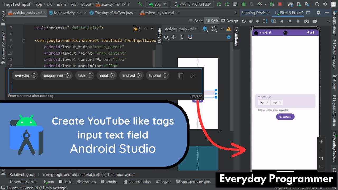Viewport: 338px width, 190px height.
Task: Jump to next highlighted warning down arrow
Action: click(152, 28)
